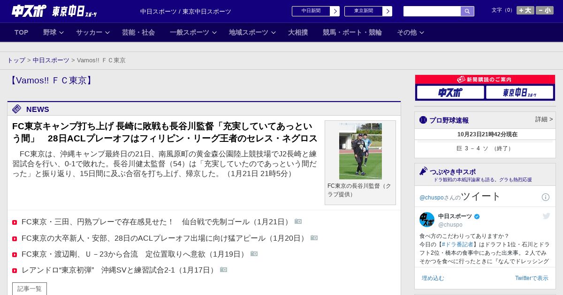This screenshot has width=563, height=295.
Task: Increase font size with the ＋大 button
Action: pyautogui.click(x=525, y=10)
